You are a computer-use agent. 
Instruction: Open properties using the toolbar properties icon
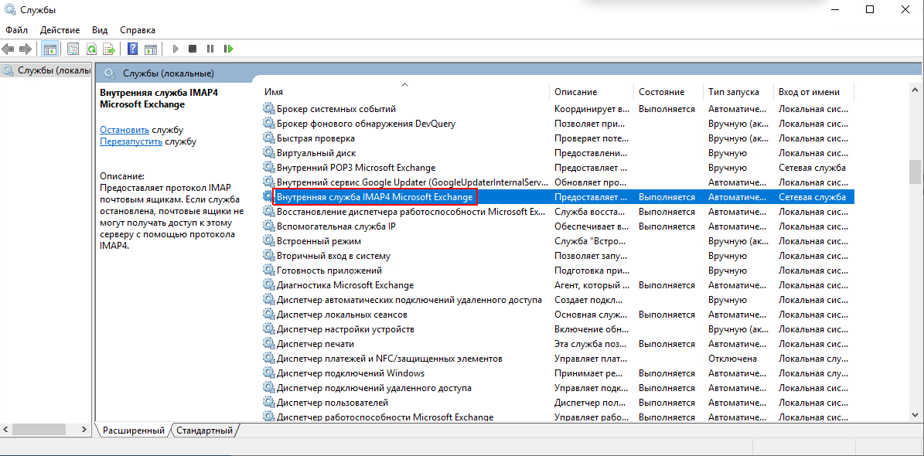(x=73, y=48)
